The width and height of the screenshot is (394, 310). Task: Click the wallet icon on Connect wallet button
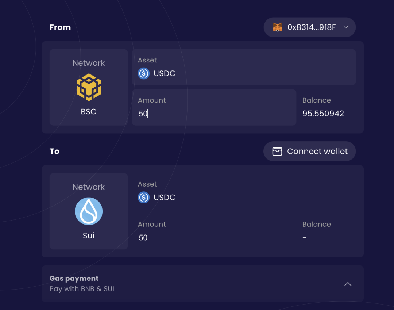click(x=277, y=151)
